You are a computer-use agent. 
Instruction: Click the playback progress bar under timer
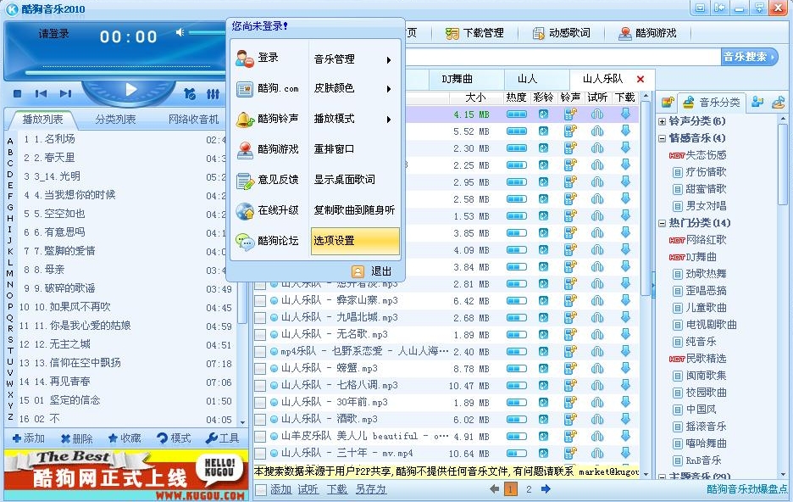pos(125,72)
